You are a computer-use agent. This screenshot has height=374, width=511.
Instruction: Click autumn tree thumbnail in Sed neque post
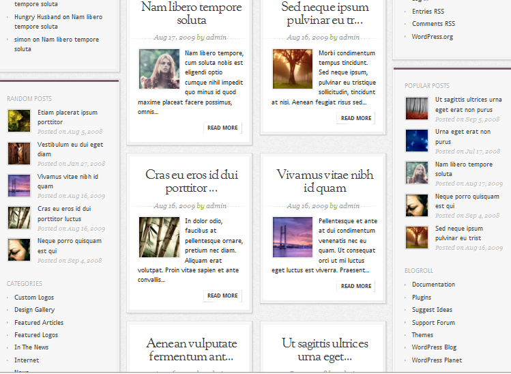[293, 69]
